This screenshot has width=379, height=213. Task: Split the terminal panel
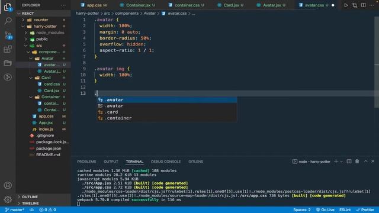point(349,162)
